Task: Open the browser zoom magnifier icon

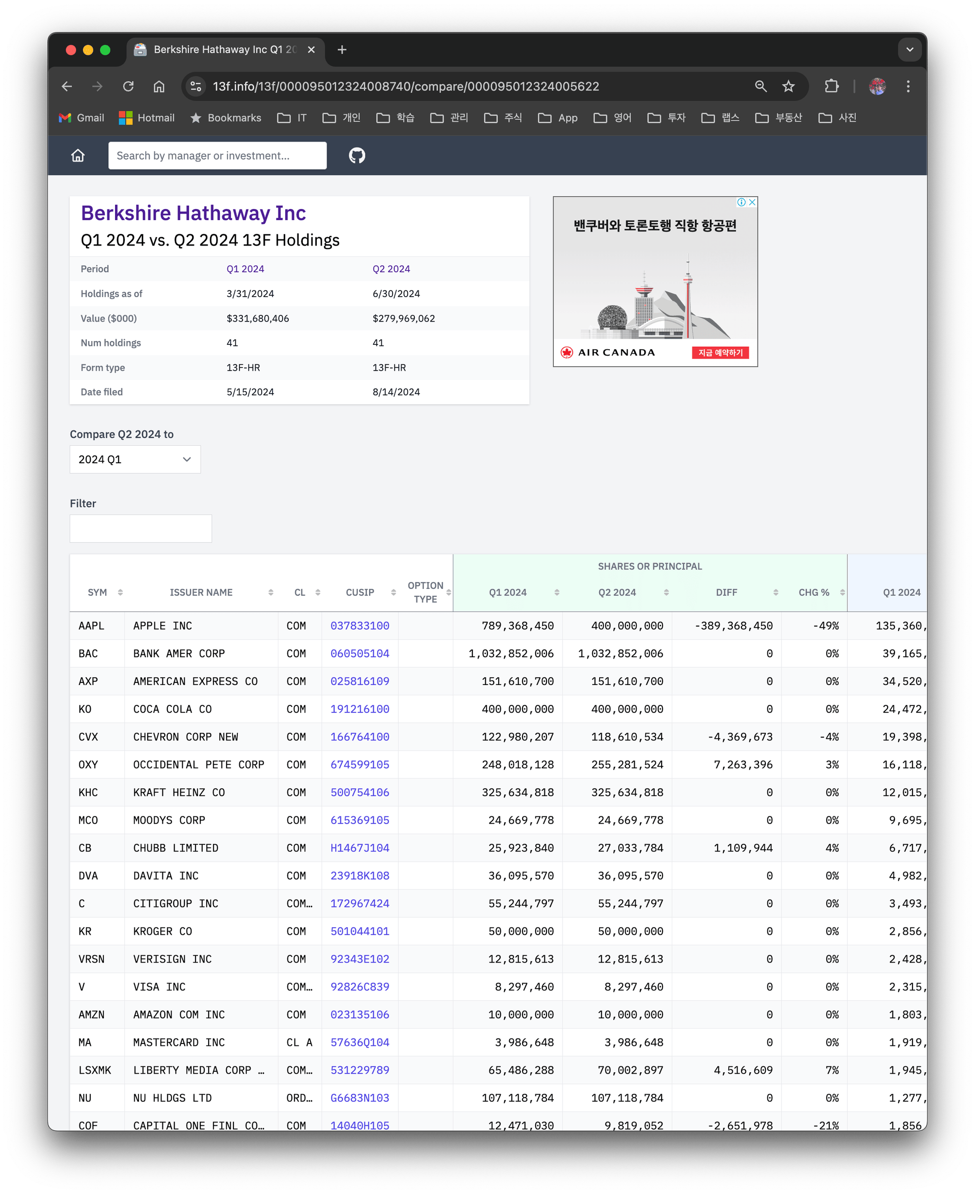Action: [760, 86]
